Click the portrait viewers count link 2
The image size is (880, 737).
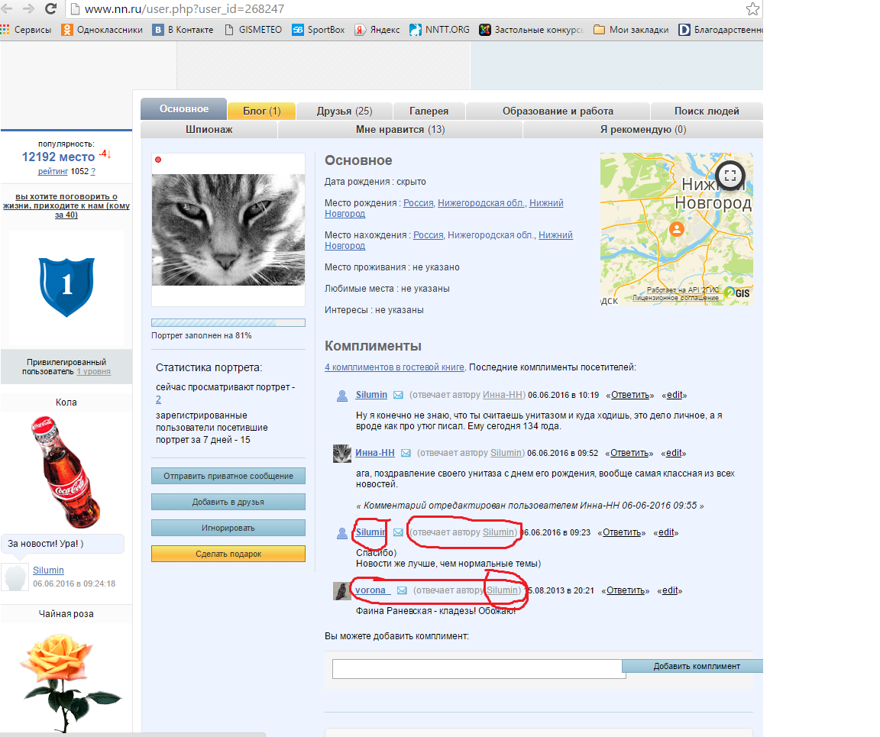(158, 399)
